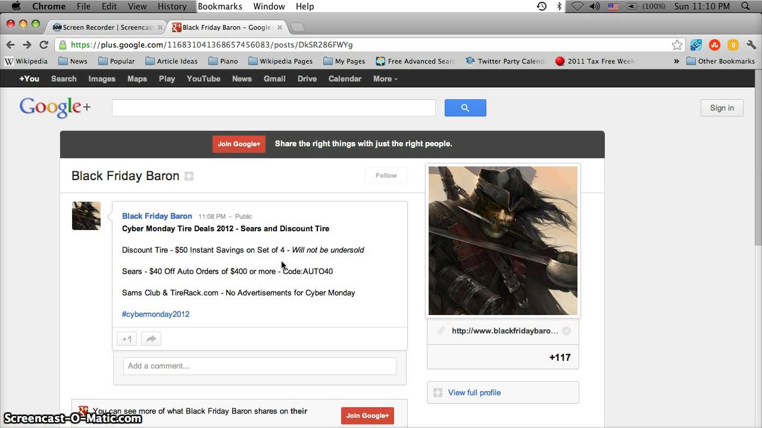Open the Wikipedia Pages bookmarks folder

click(280, 61)
